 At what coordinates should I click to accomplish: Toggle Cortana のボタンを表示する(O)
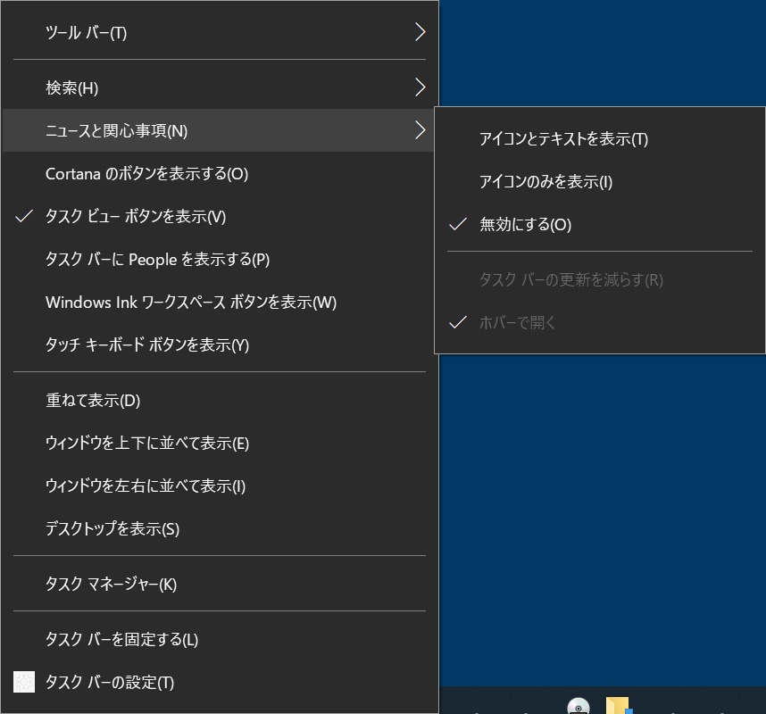tap(219, 173)
